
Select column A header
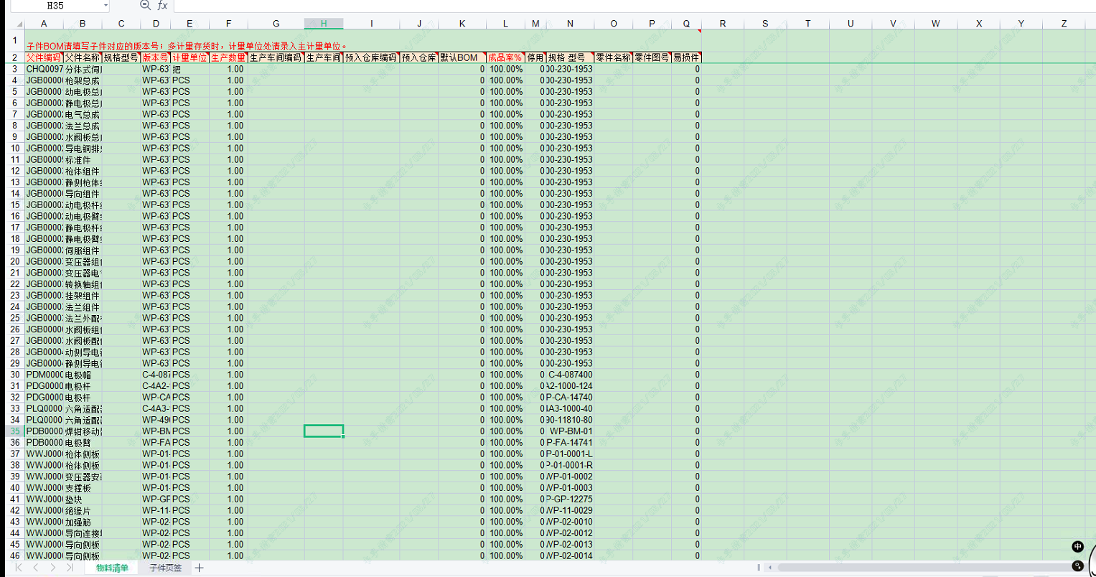pos(44,24)
